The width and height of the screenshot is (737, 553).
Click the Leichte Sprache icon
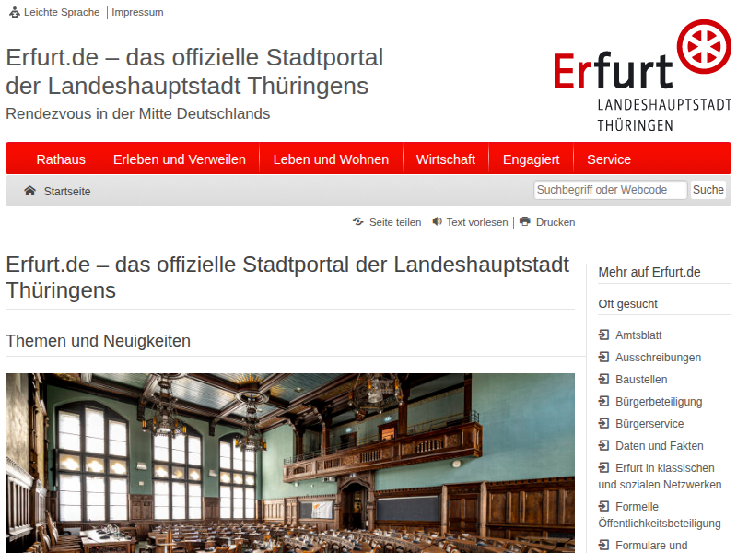[x=14, y=12]
